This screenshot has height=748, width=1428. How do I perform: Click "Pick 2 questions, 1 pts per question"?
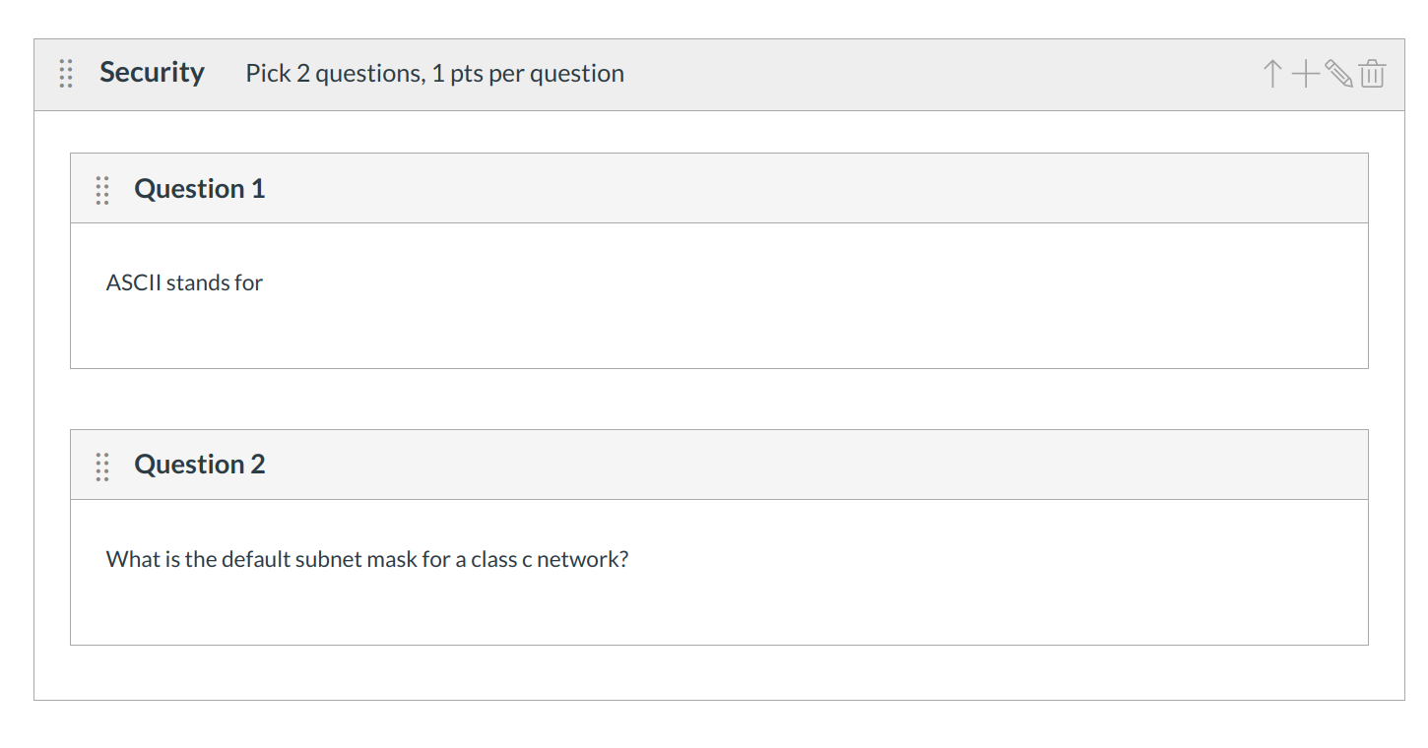tap(434, 74)
